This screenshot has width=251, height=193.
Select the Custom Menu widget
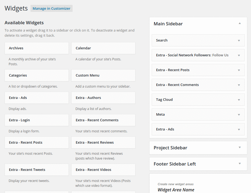pyautogui.click(x=103, y=75)
